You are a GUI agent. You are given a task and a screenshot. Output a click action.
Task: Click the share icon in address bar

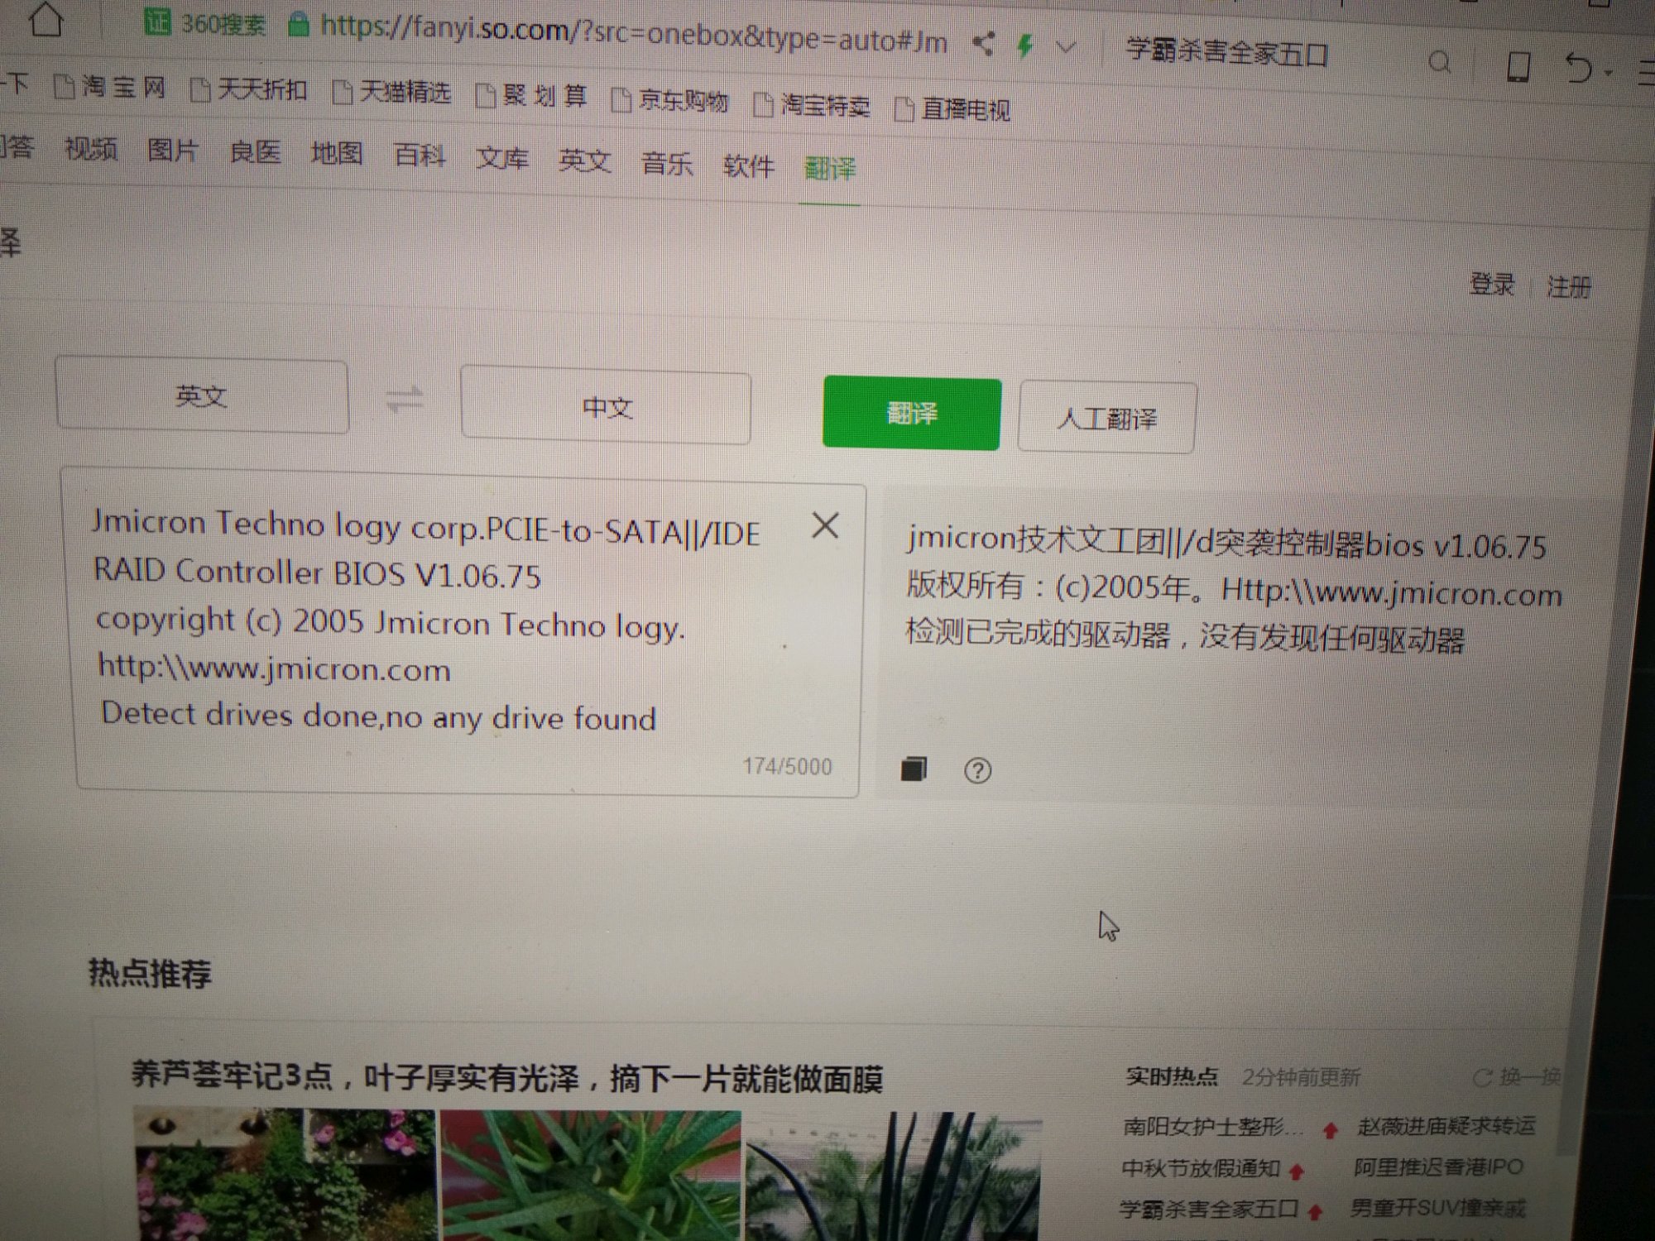click(x=983, y=44)
